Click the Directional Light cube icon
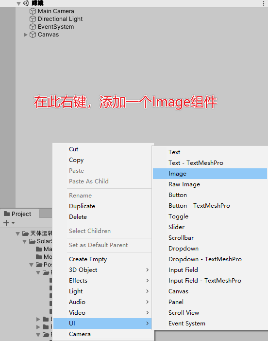Image resolution: width=268 pixels, height=341 pixels. click(33, 19)
